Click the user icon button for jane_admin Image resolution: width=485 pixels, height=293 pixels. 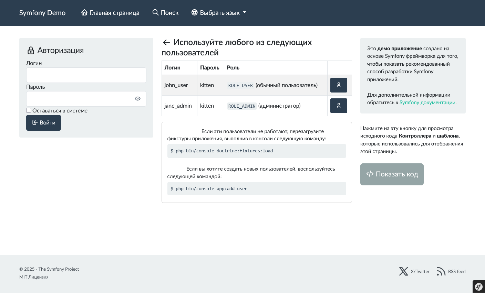[x=339, y=106]
